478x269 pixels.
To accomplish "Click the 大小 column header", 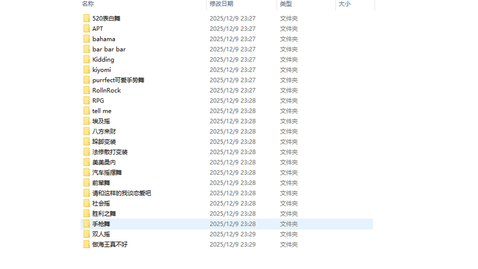I will pos(344,4).
